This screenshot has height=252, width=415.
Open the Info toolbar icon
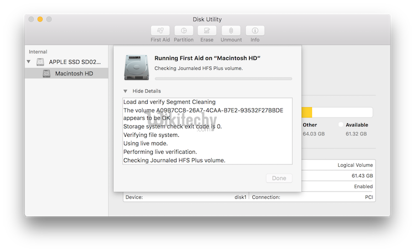click(255, 31)
